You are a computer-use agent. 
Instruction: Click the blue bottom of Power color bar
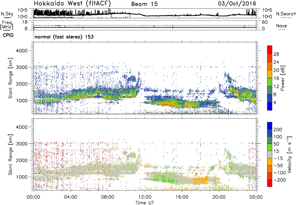[x=270, y=106]
